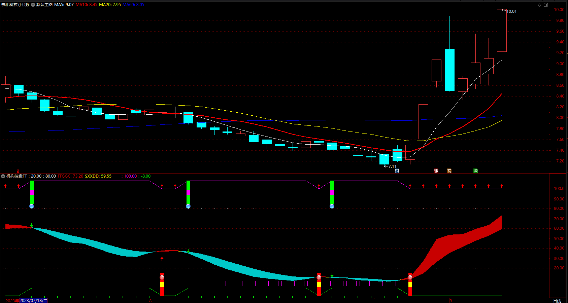Expand the 机构控盘FT indicator dropdown arrow
Image resolution: width=568 pixels, height=303 pixels.
point(3,176)
